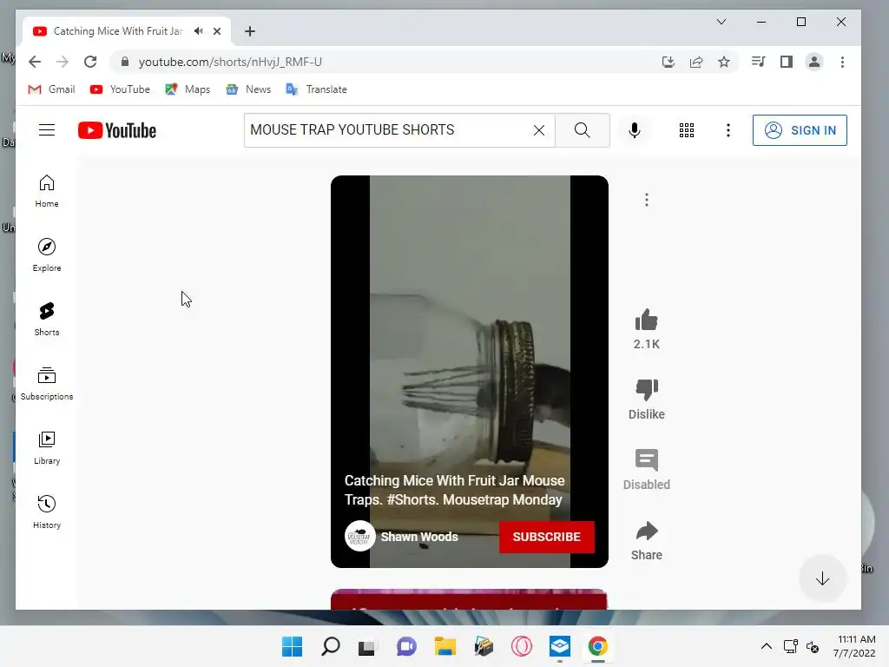Share this page from the address bar
The height and width of the screenshot is (667, 889).
(x=695, y=62)
